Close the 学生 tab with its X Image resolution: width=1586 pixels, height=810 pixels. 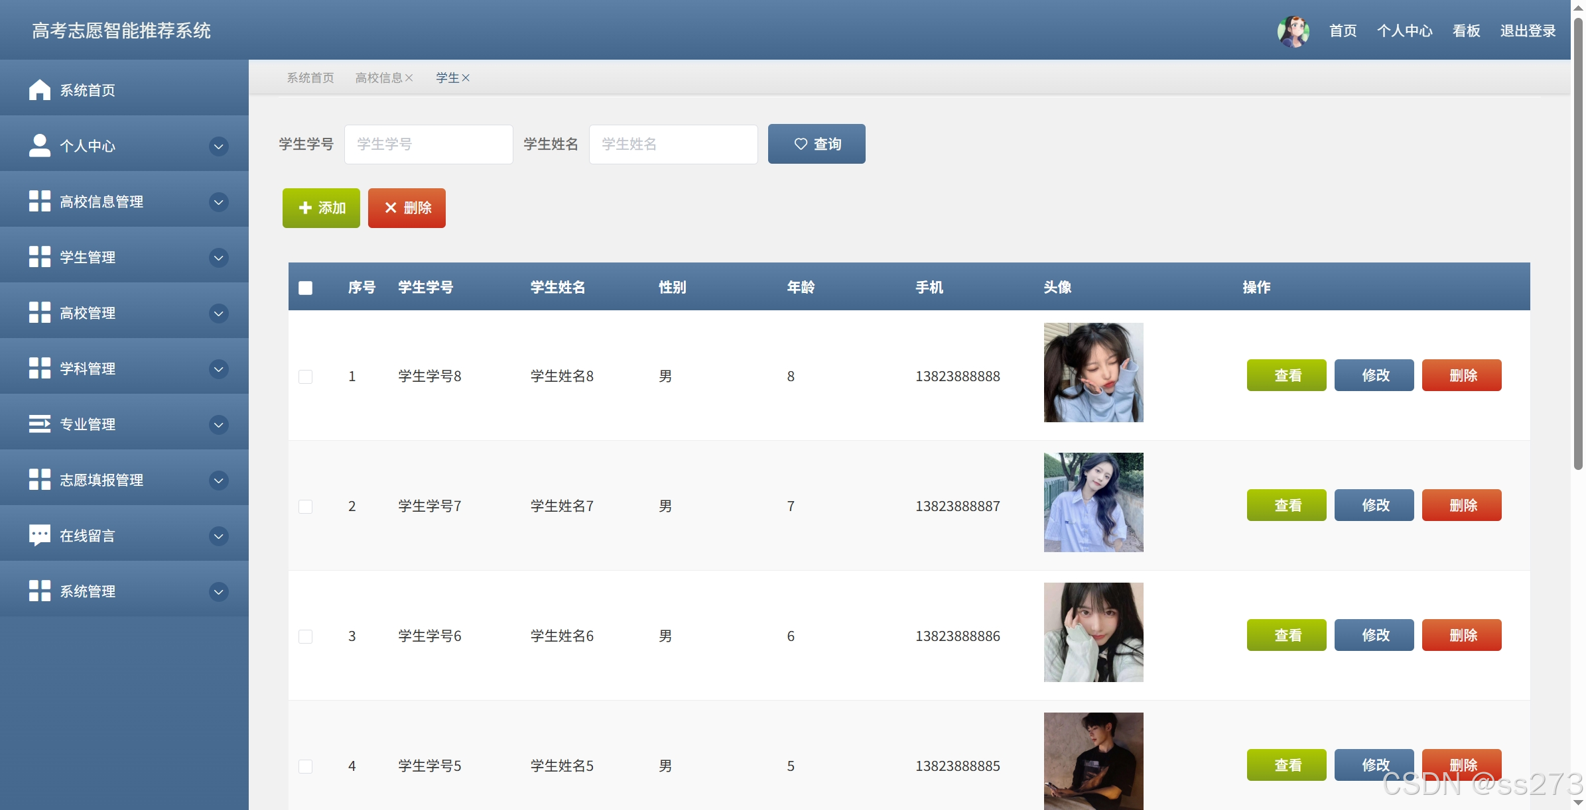pos(466,78)
